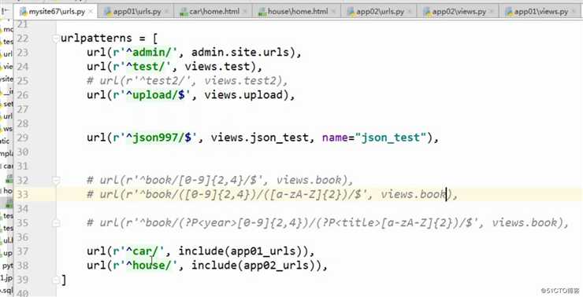The image size is (583, 297).
Task: Click line number 37 in the gutter
Action: 23,251
